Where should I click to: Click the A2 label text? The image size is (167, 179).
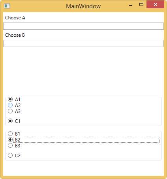[x=18, y=106]
